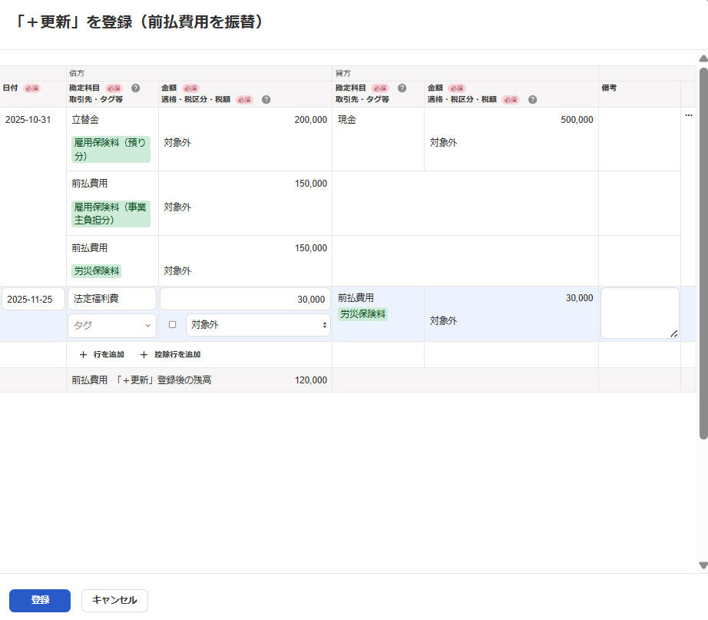Screen dimensions: 708x620
Task: Click 前払費用 「＋更新」登録後の残高 label
Action: [x=141, y=380]
